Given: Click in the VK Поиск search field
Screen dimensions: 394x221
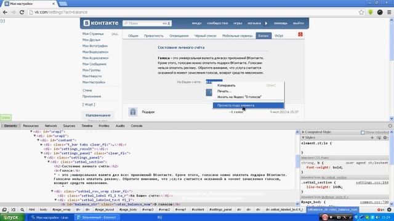Looking at the screenshot, I should point(147,23).
